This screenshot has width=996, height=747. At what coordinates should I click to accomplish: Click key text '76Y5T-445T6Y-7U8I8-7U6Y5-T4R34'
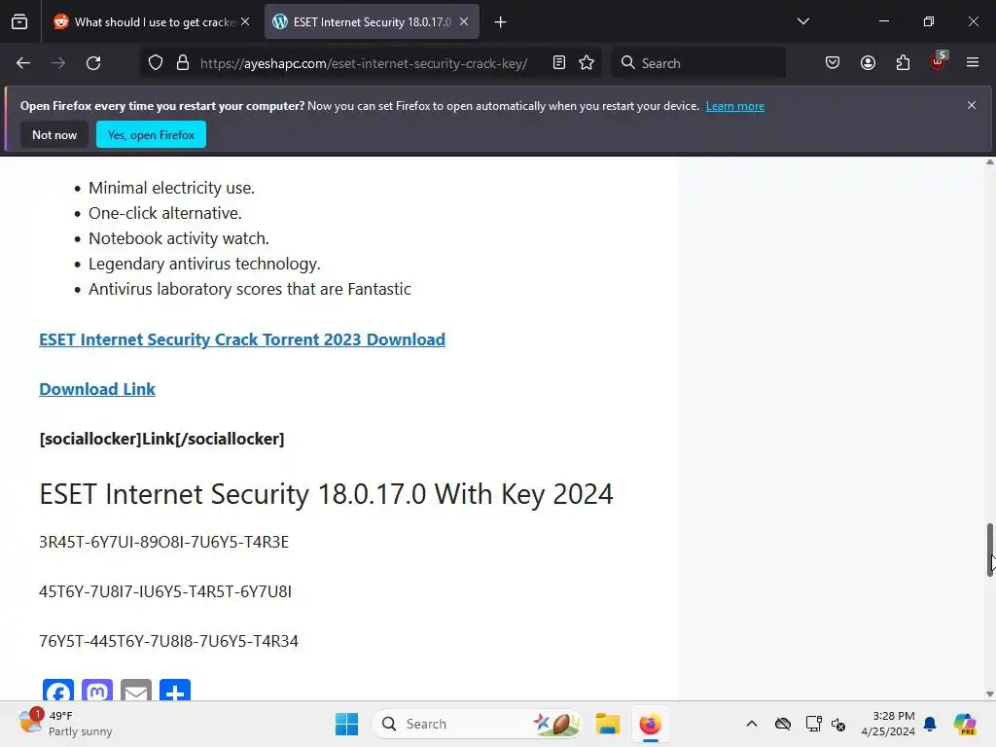pyautogui.click(x=168, y=641)
